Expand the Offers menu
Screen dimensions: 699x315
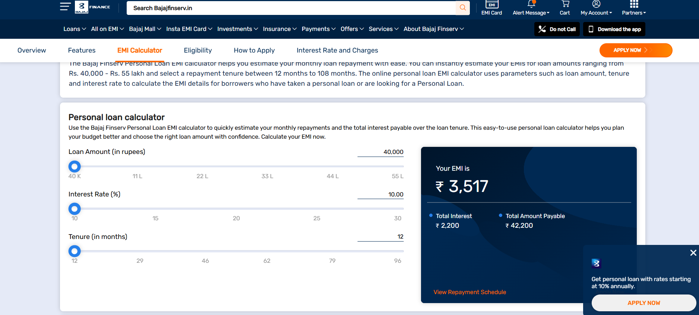click(352, 29)
